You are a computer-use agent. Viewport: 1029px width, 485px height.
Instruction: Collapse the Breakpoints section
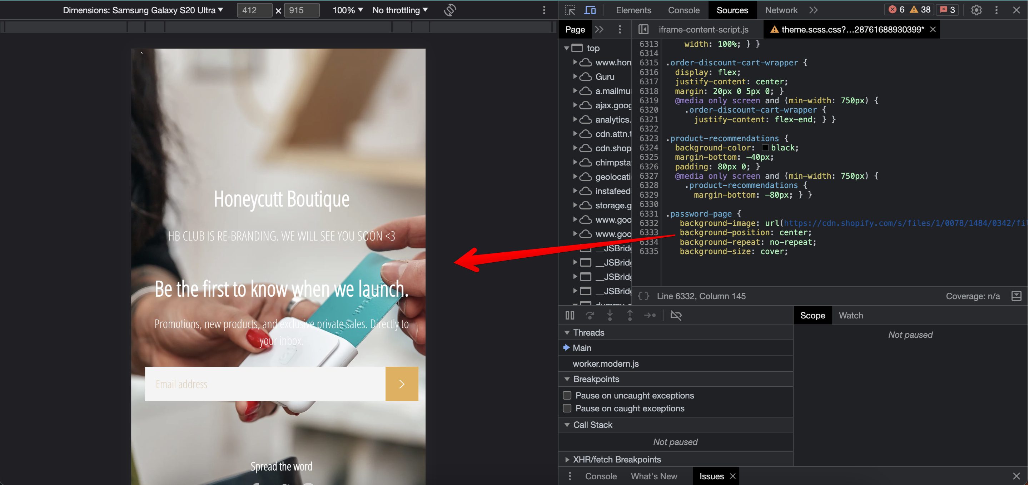[x=567, y=379]
